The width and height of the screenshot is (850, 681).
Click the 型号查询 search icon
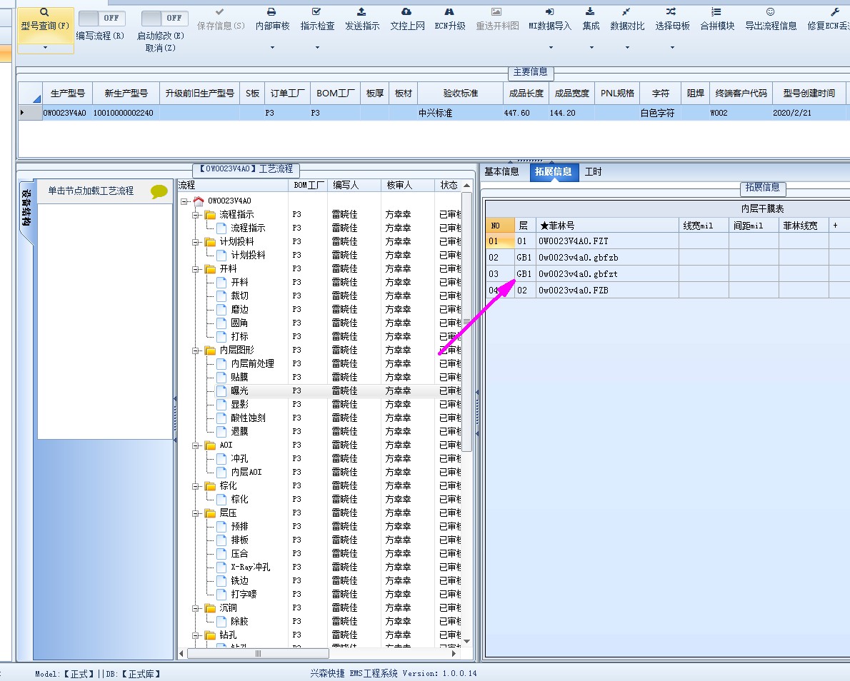[x=44, y=12]
